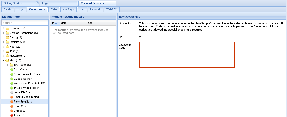Select Wordpress Post-Auth RCE module
The height and width of the screenshot is (117, 287).
[x=30, y=83]
